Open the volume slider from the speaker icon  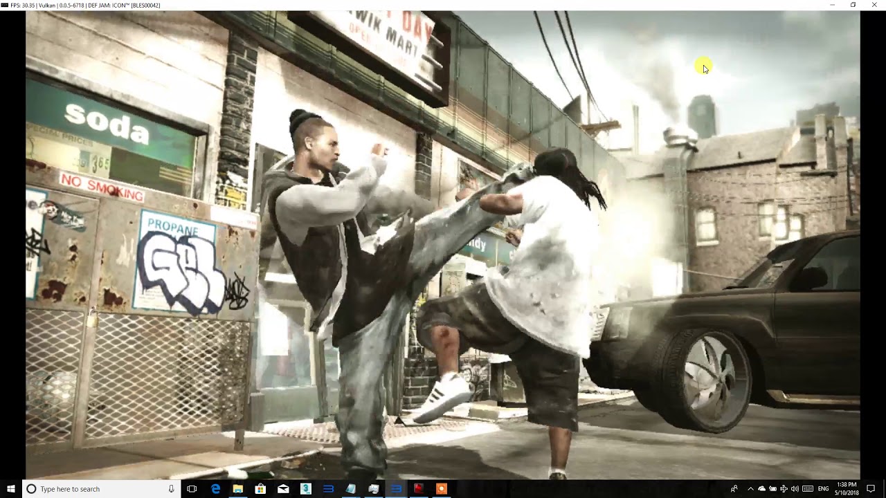point(795,489)
